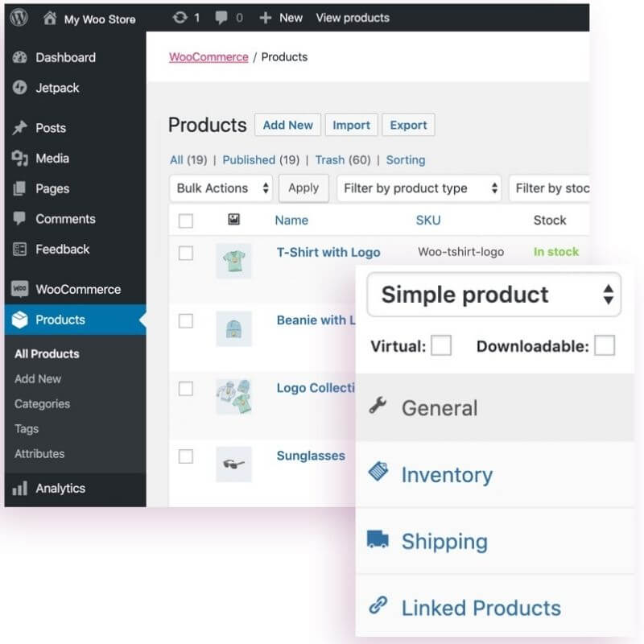The image size is (644, 644).
Task: Select the Beanie row checkbox
Action: pos(186,320)
